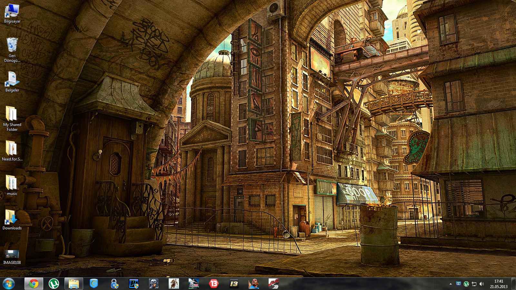Screen dimensions: 516x290
Task: Launch the racing game taskbar icon
Action: click(x=274, y=284)
